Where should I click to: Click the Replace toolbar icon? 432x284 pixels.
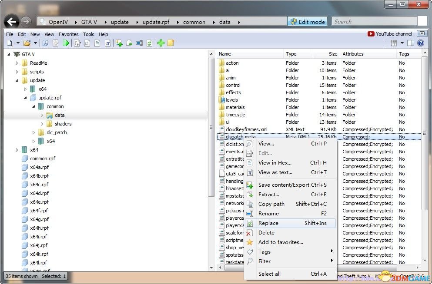point(149,43)
